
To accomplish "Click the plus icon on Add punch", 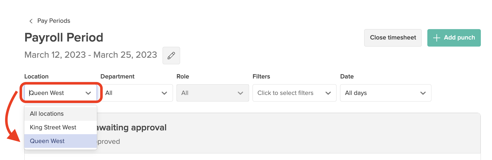I will [x=436, y=38].
